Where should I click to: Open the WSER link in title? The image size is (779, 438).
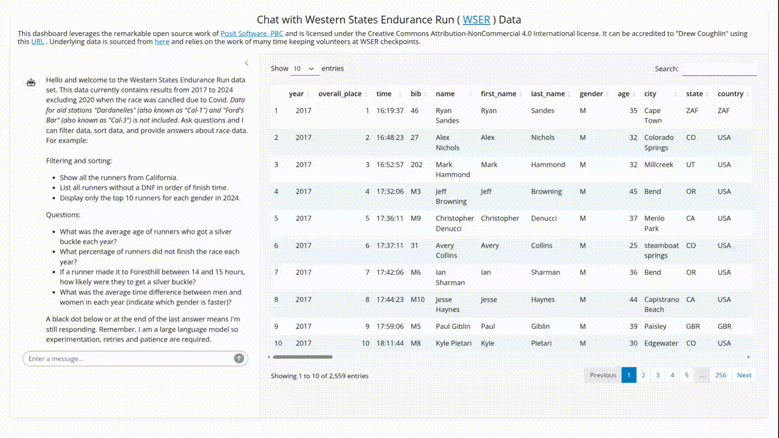477,20
